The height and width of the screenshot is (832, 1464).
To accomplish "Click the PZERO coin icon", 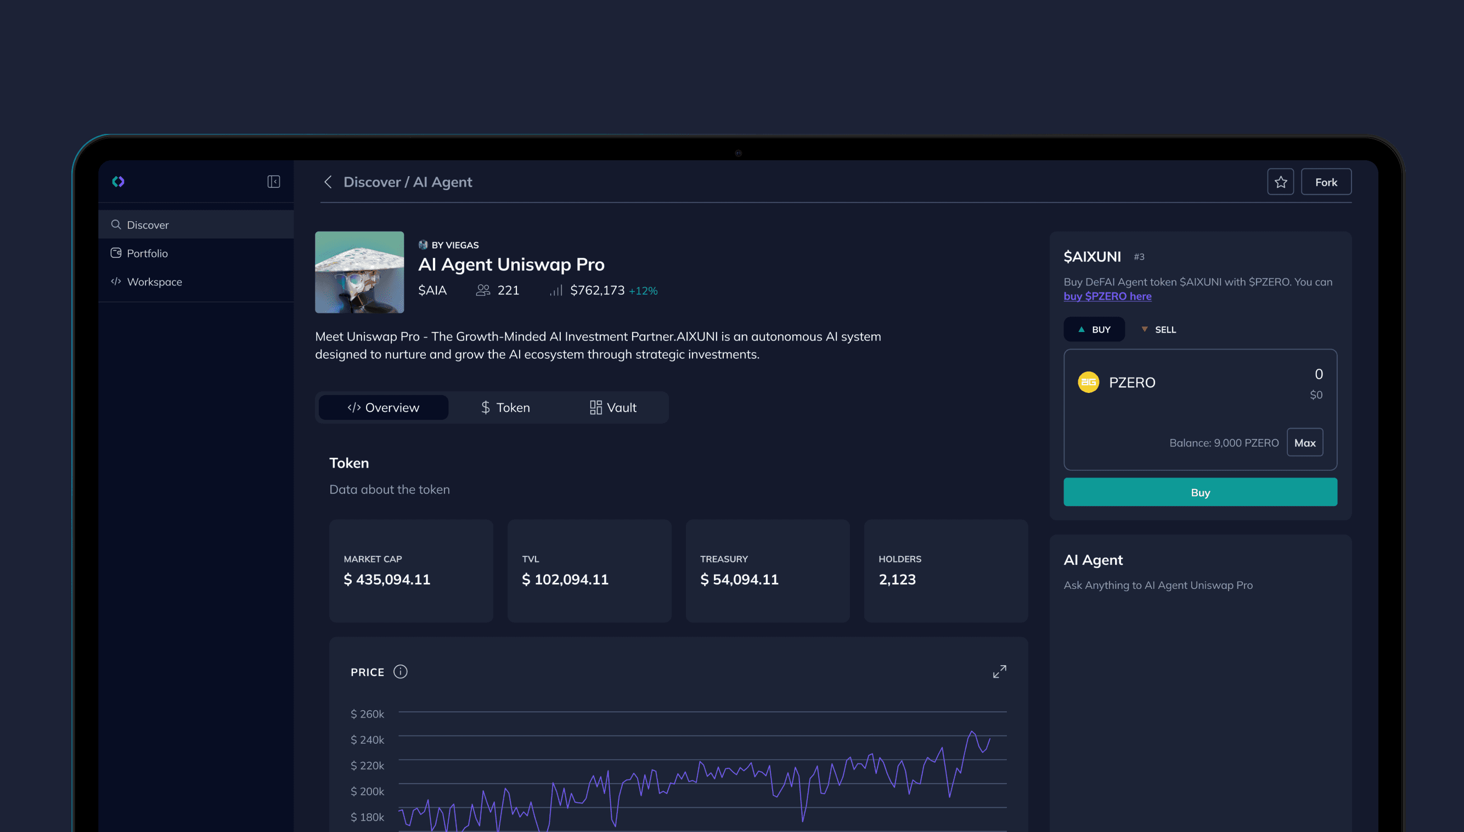I will [1088, 383].
